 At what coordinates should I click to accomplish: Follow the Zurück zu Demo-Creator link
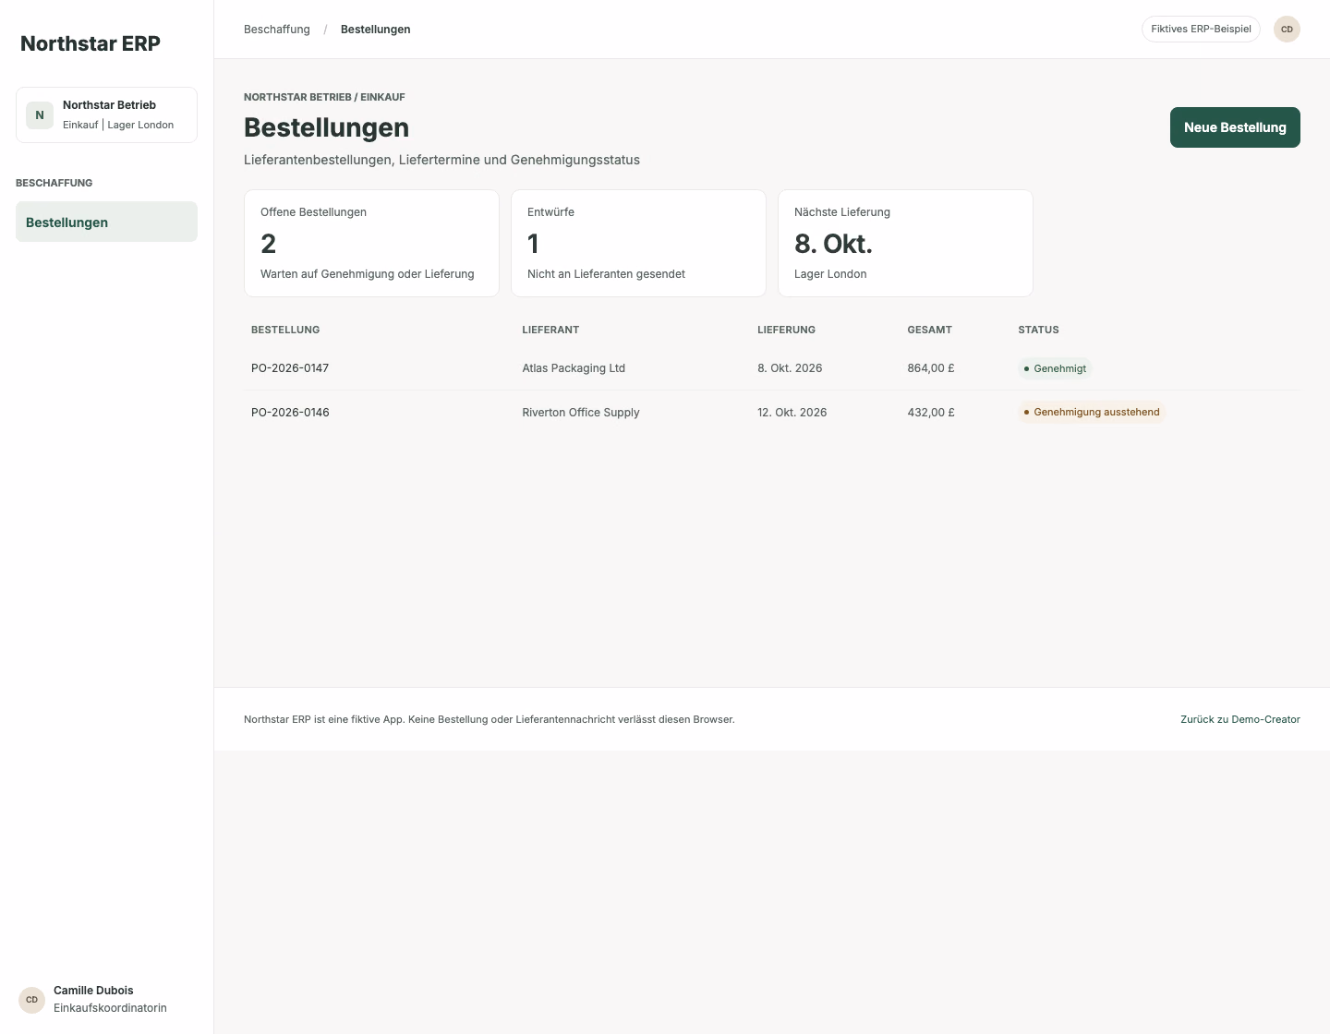pos(1240,719)
